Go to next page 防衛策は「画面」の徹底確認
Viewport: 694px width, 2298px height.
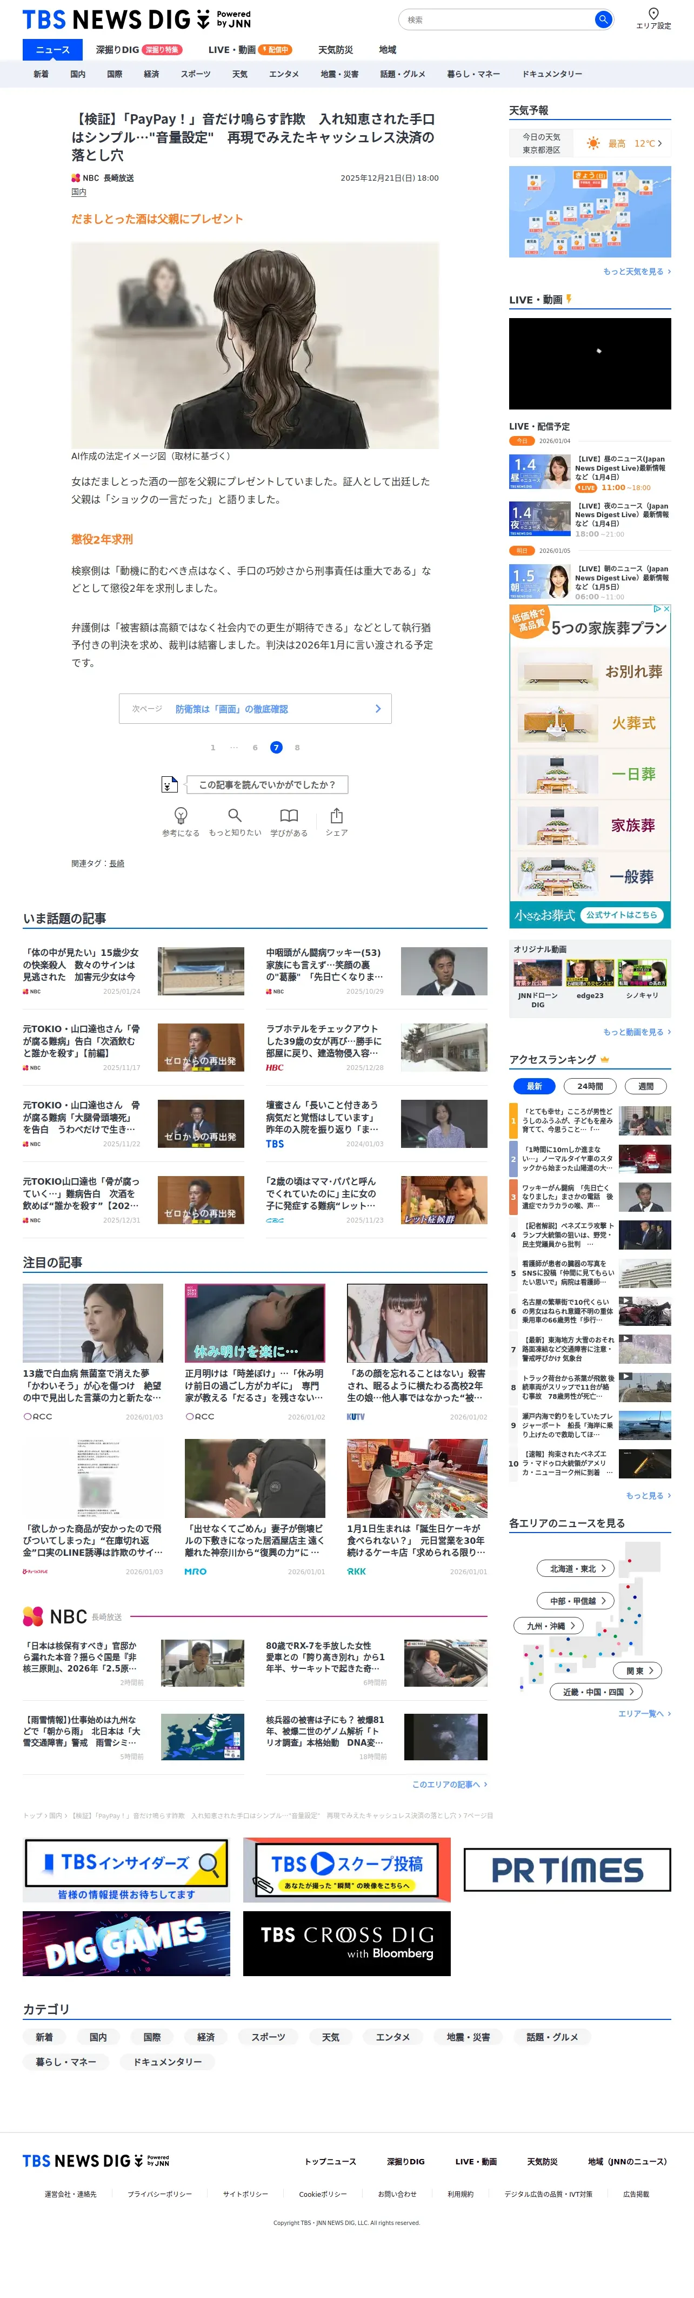(255, 708)
